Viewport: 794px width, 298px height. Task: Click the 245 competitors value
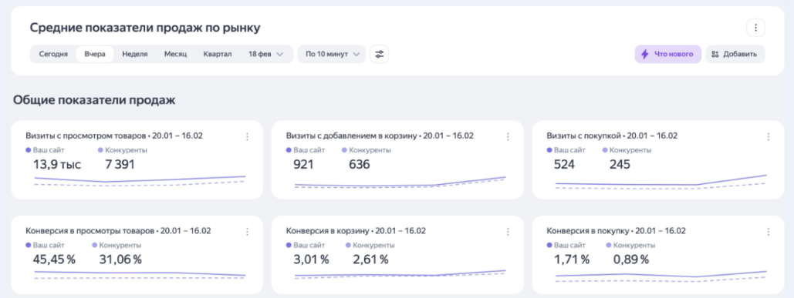[x=620, y=164]
